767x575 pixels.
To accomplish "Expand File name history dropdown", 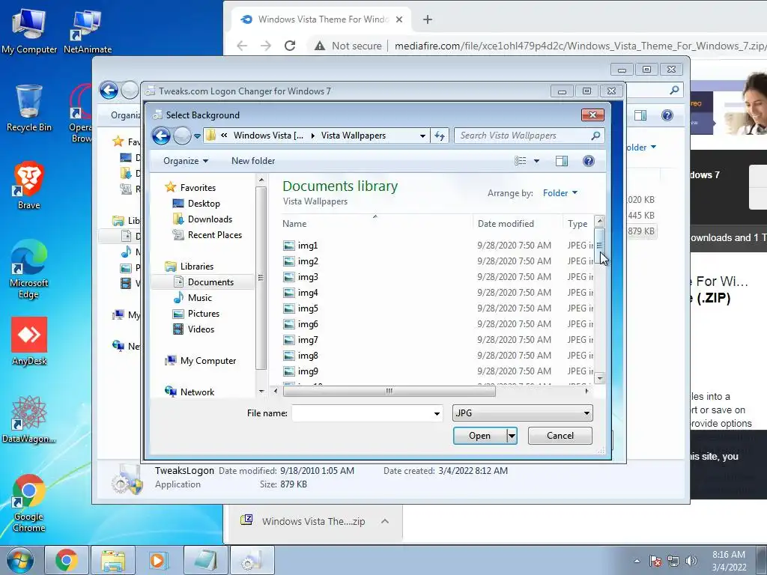I will (x=437, y=413).
